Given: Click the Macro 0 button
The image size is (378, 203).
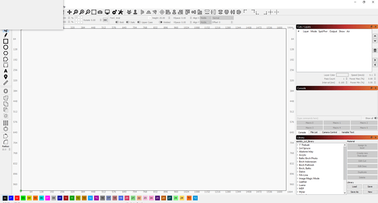Looking at the screenshot, I should click(x=310, y=123).
